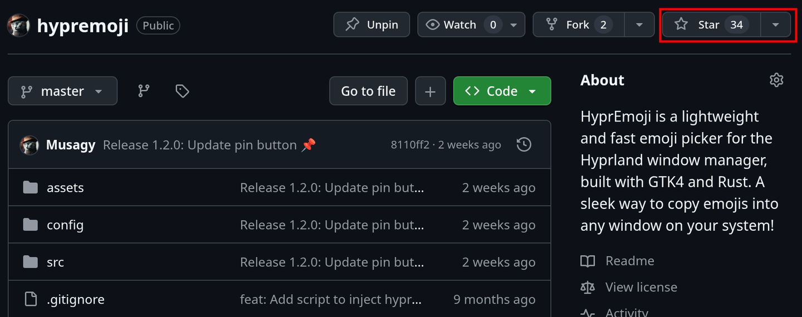Fork the hypremoji repository
This screenshot has width=802, height=317.
(x=579, y=25)
